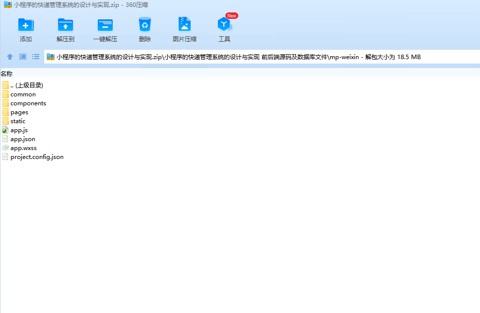The image size is (480, 313).
Task: Select the common folder icon
Action: (x=5, y=94)
